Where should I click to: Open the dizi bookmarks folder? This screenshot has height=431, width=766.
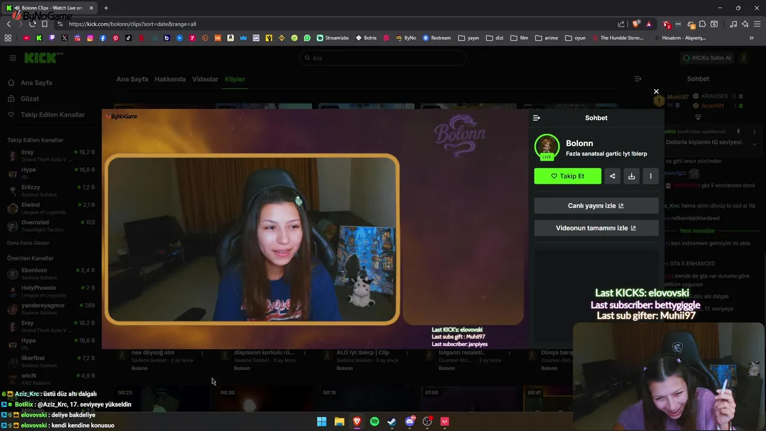(495, 38)
